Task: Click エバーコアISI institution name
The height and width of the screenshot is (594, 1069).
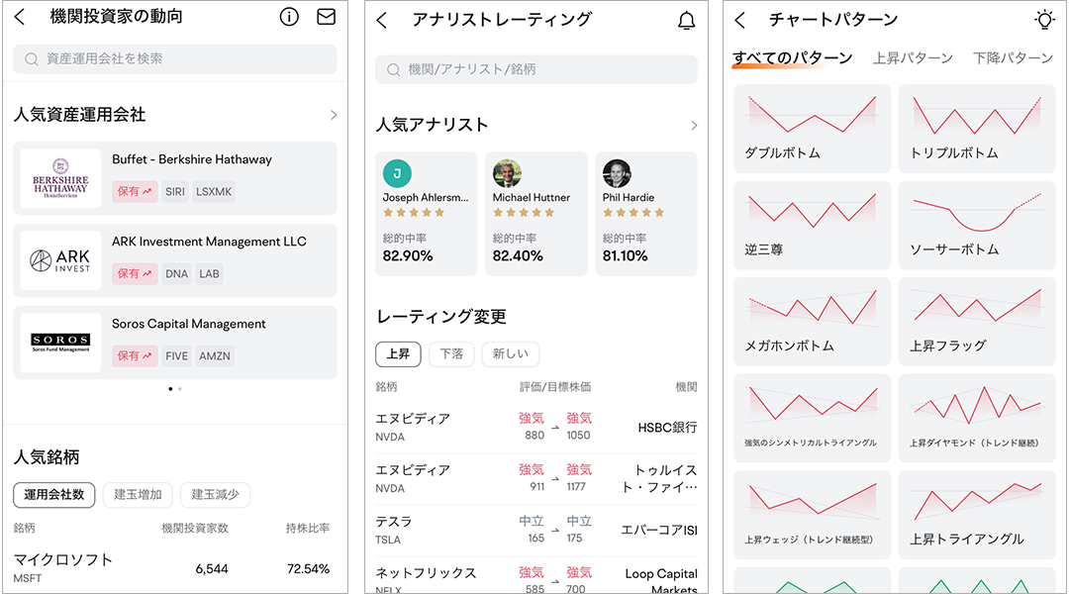Action: (x=659, y=531)
